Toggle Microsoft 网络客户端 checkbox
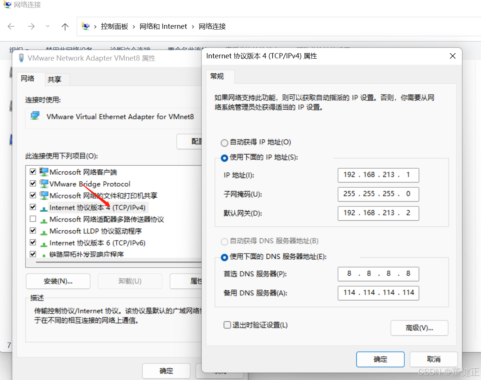Viewport: 481px width, 380px height. (33, 172)
